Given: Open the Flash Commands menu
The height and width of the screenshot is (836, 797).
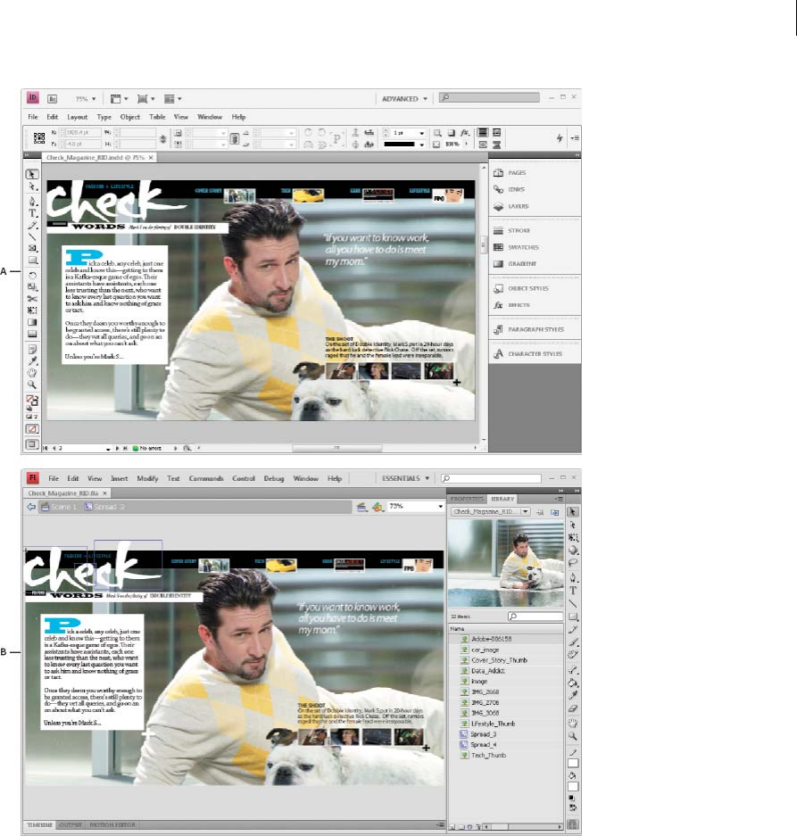Looking at the screenshot, I should pos(206,478).
